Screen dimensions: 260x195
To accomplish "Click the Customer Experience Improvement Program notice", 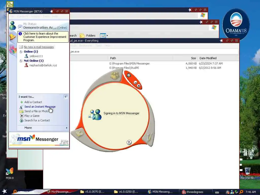I will coord(43,37).
